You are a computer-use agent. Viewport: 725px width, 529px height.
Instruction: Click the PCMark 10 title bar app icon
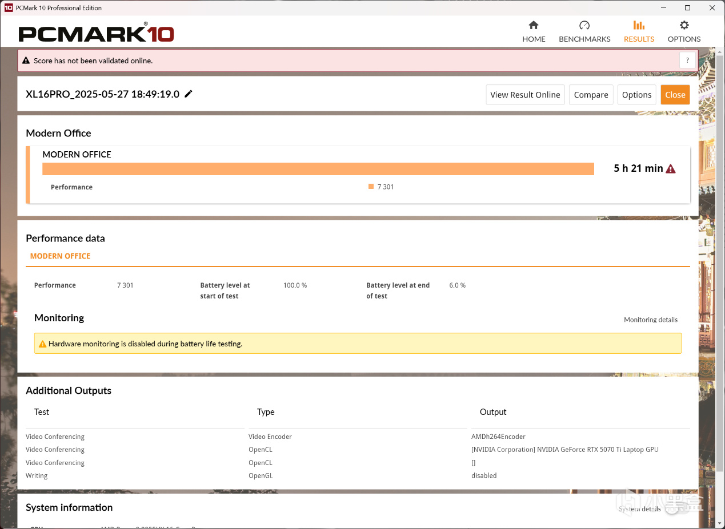tap(9, 8)
